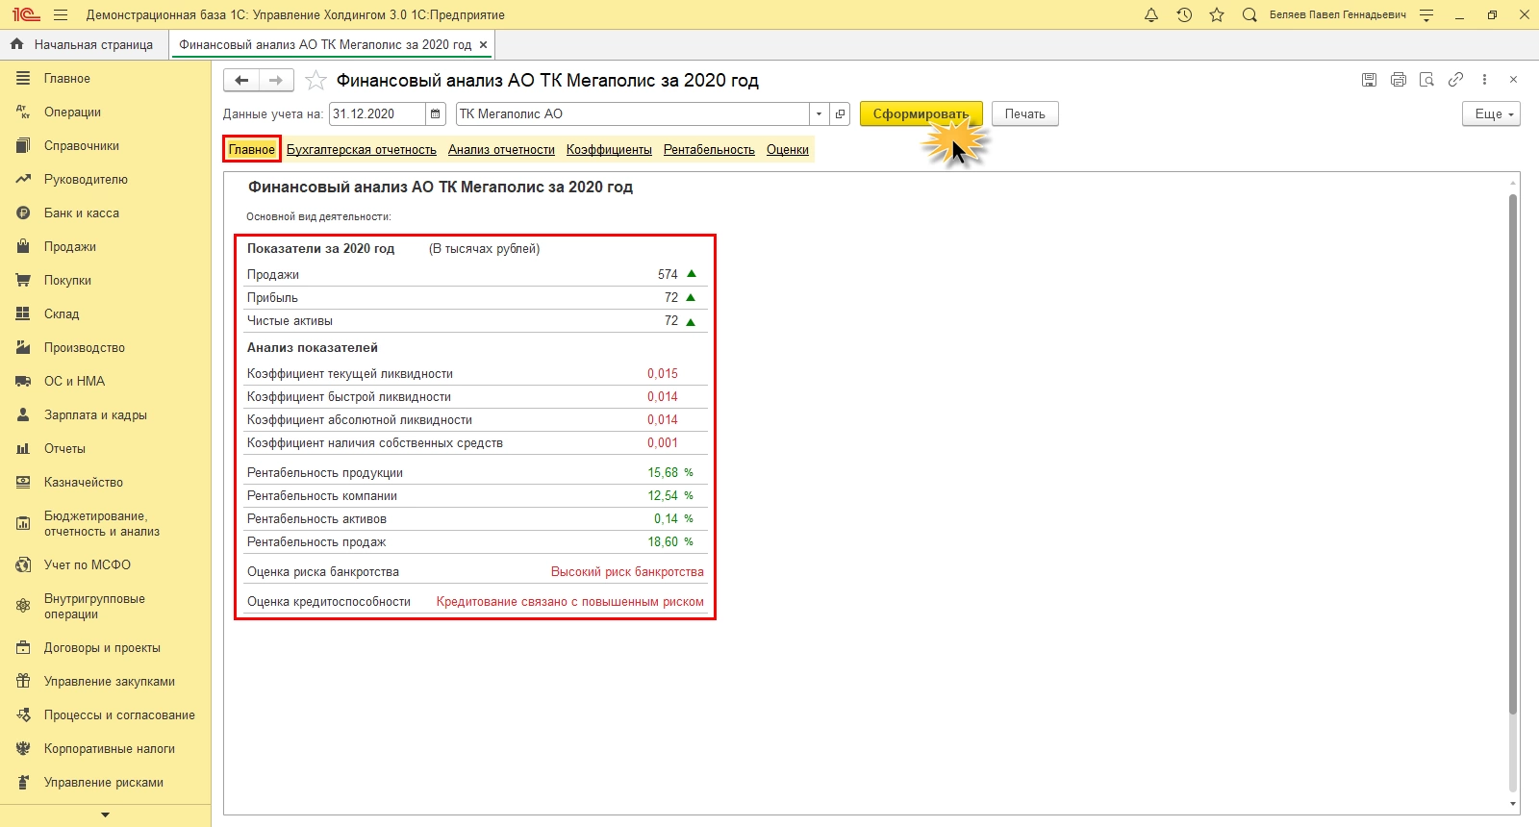Open service settings icon beside user name
Viewport: 1539px width, 827px height.
click(x=1426, y=15)
